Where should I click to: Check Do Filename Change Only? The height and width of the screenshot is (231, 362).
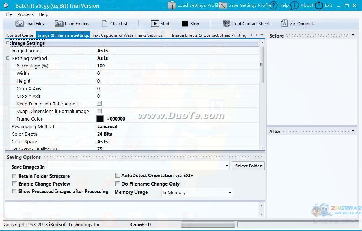pyautogui.click(x=117, y=184)
